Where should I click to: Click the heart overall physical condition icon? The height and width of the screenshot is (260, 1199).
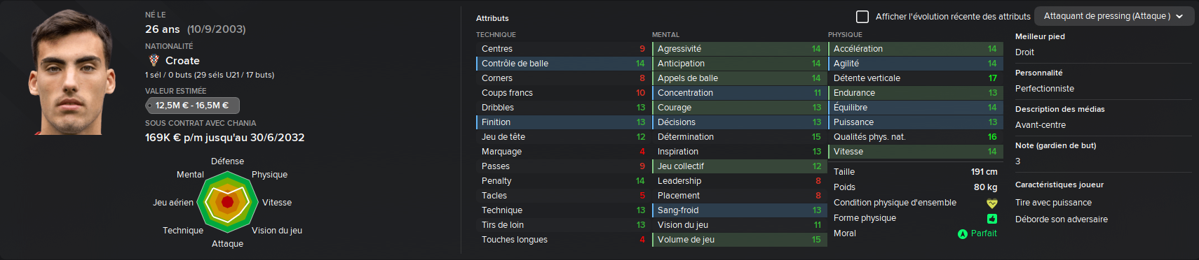(x=991, y=203)
